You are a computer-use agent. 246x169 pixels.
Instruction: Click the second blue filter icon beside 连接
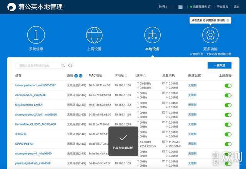pos(81,76)
